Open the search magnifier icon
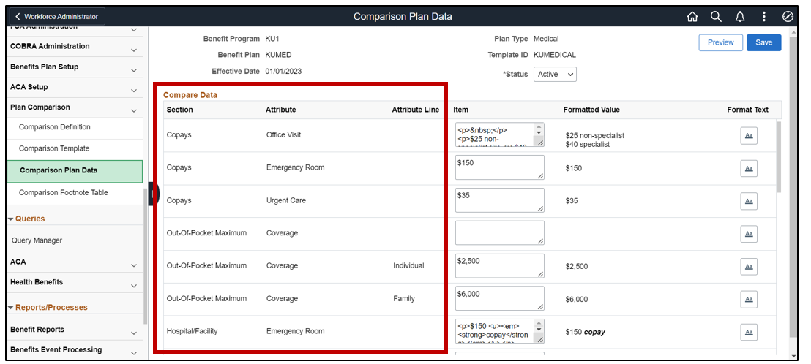Viewport: 811px width, 364px height. click(x=716, y=16)
